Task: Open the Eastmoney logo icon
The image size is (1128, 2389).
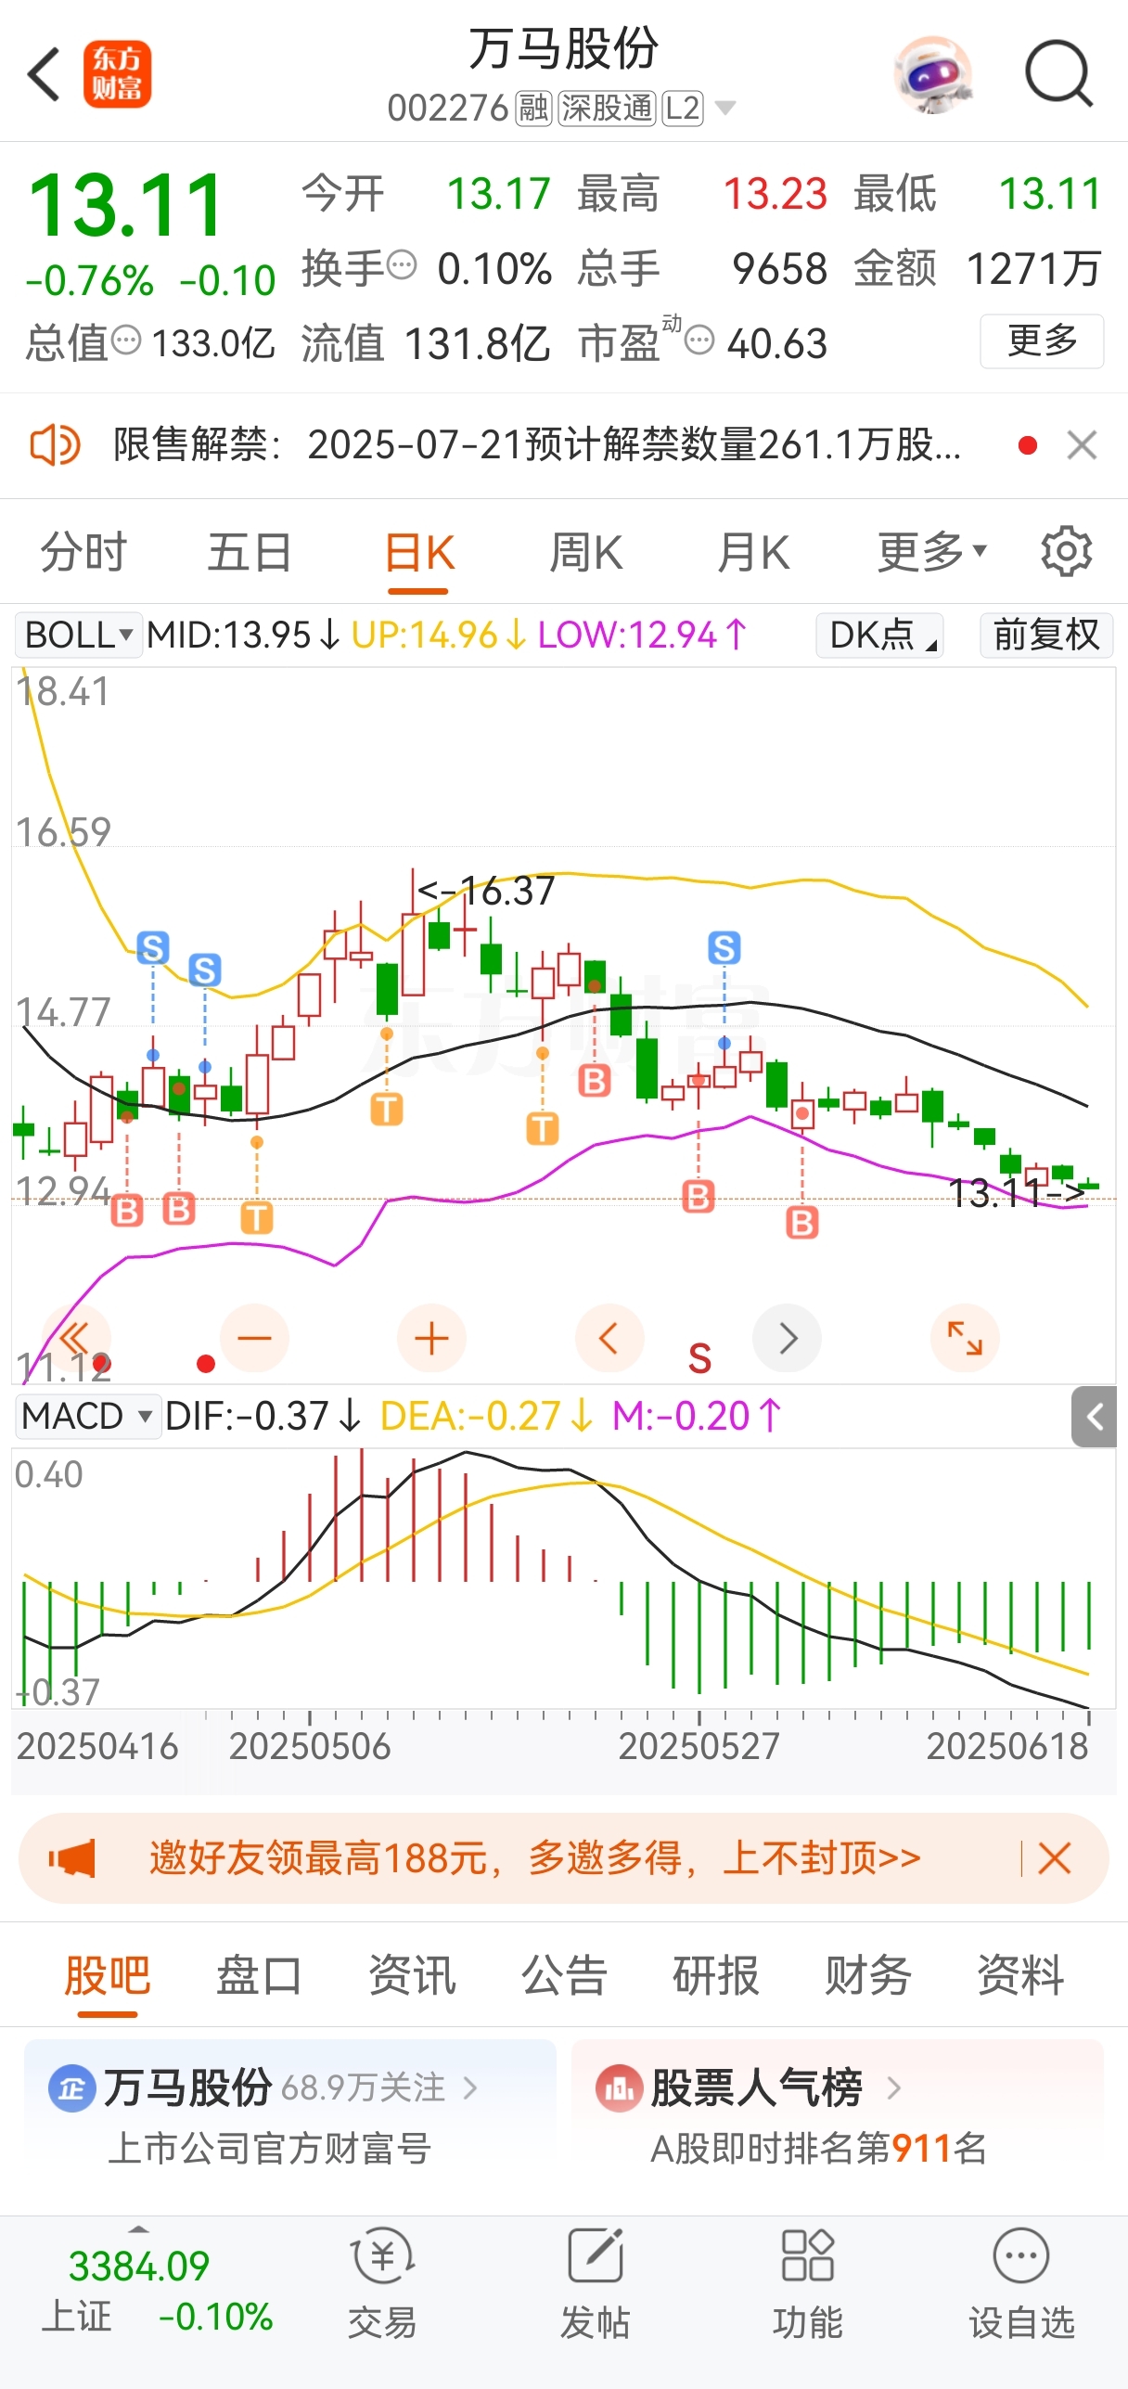Action: point(117,74)
